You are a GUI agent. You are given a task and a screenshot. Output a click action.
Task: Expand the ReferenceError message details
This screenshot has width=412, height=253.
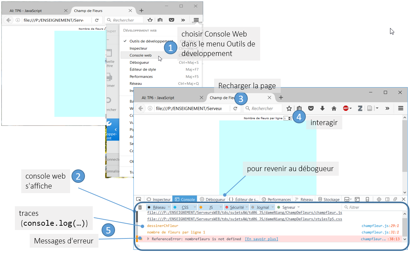click(x=148, y=239)
